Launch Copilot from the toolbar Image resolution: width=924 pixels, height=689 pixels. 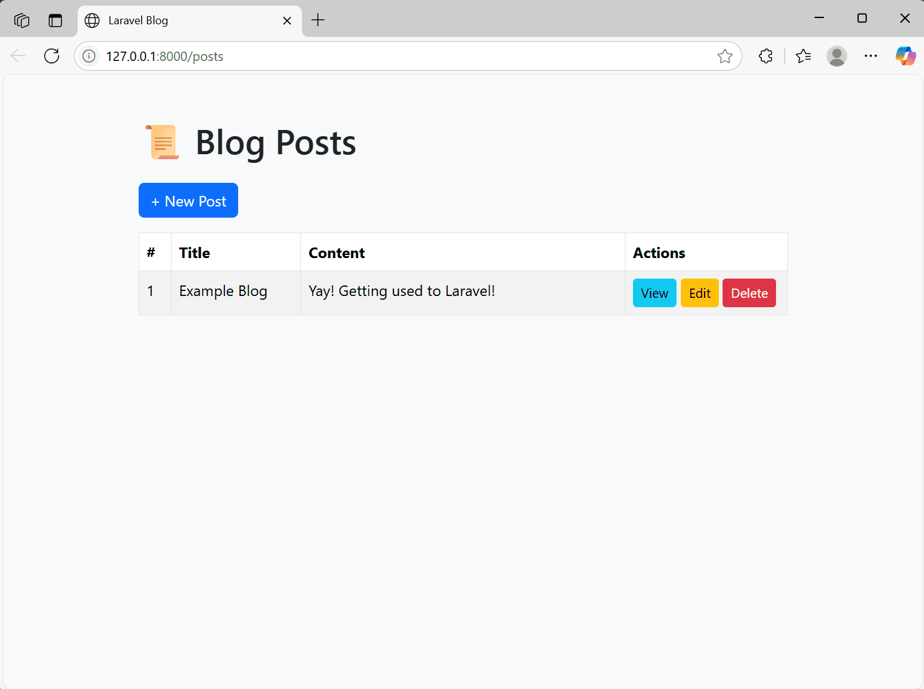pos(905,56)
